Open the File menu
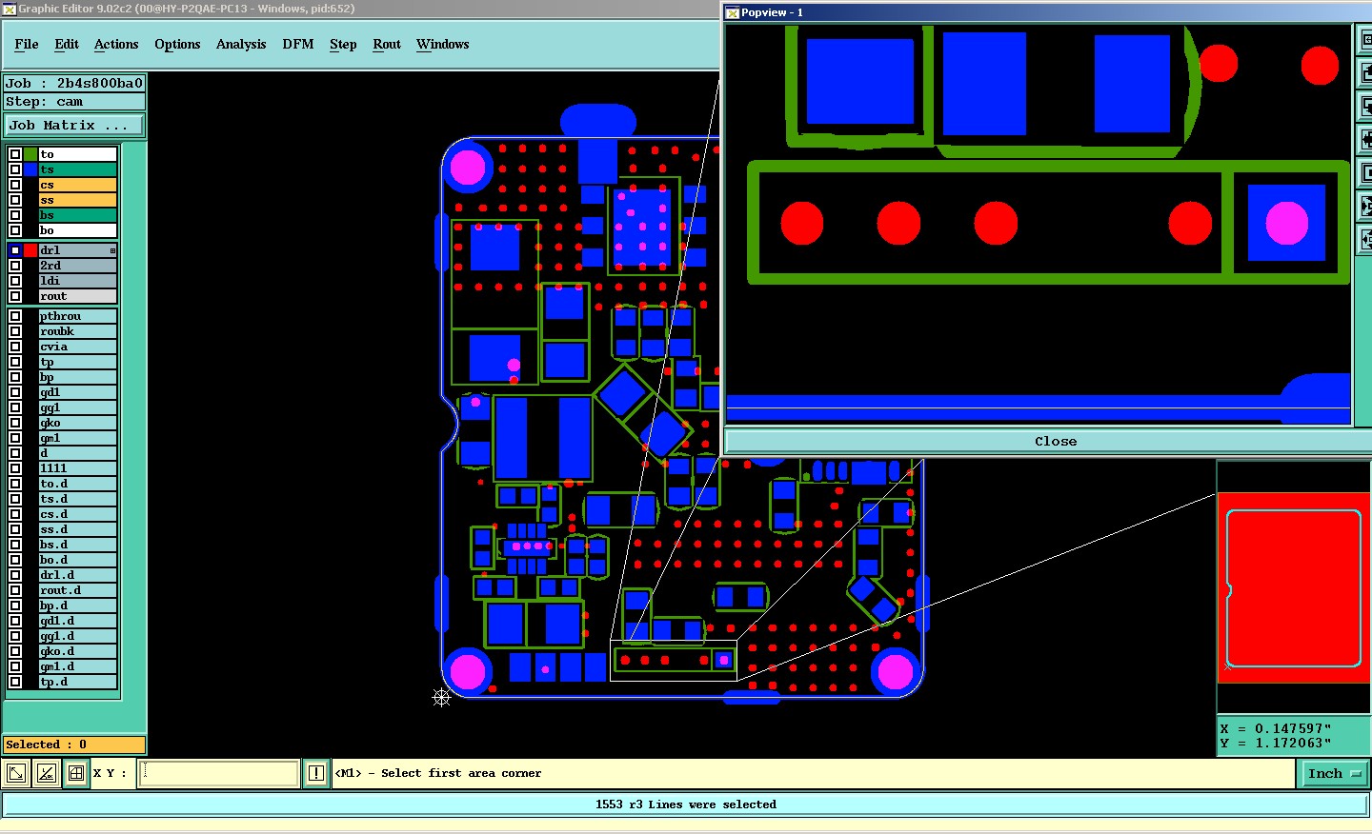The height and width of the screenshot is (834, 1372). tap(27, 44)
